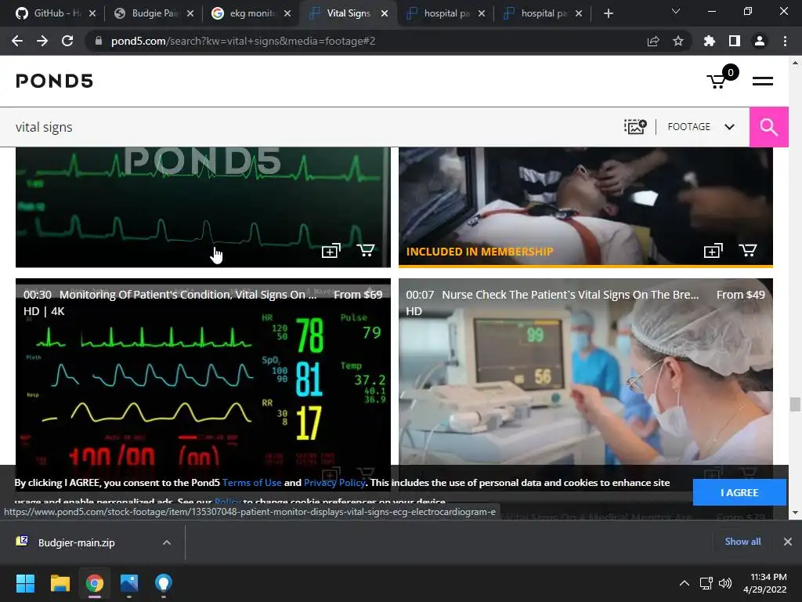Bookmark this page with the star icon

click(x=678, y=41)
